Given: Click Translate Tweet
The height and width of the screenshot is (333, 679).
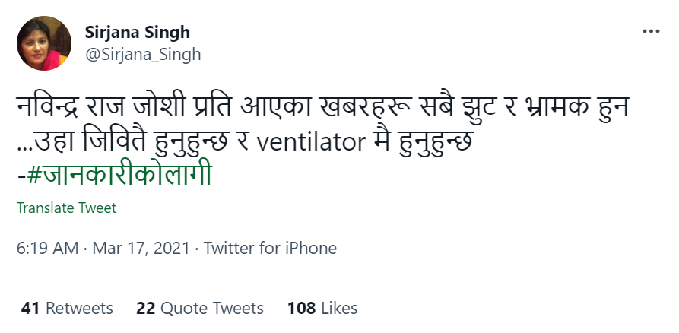Looking at the screenshot, I should click(66, 208).
